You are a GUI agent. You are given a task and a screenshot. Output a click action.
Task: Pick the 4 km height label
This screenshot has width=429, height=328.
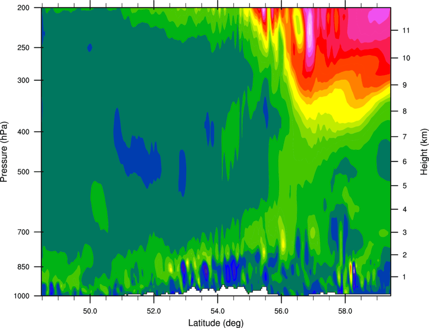[405, 209]
